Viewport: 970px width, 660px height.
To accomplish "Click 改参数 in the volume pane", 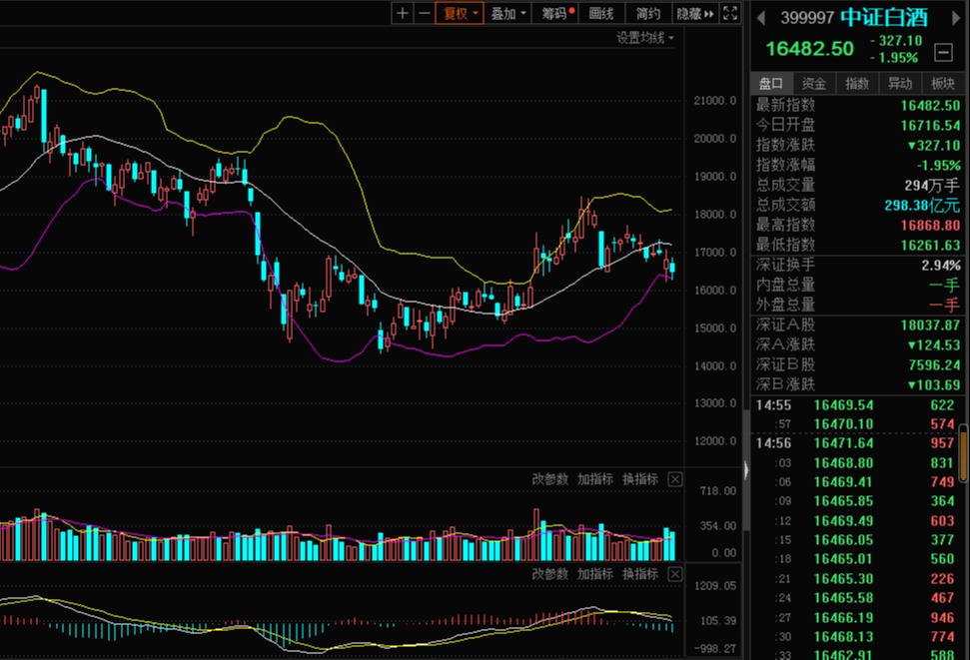I will pyautogui.click(x=550, y=479).
